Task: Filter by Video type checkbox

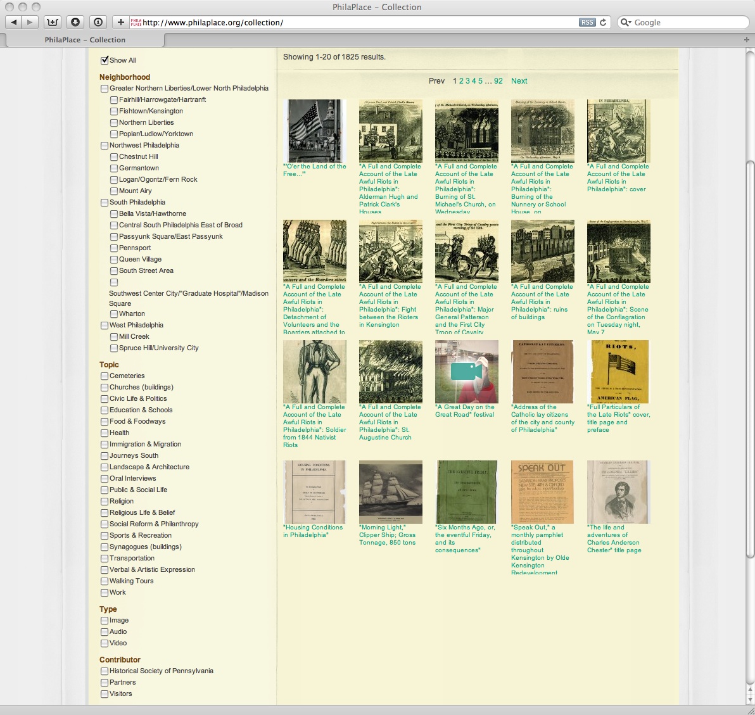Action: pos(105,643)
